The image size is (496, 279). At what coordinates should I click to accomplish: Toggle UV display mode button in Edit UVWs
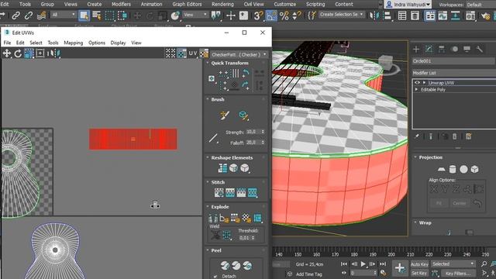(193, 53)
